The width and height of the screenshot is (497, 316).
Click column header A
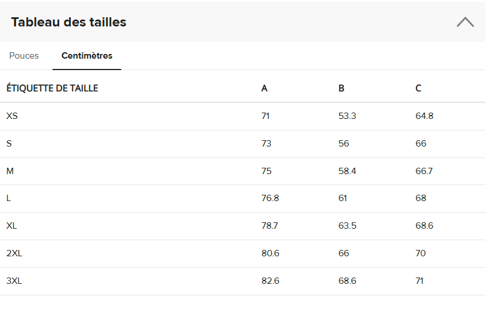(265, 88)
